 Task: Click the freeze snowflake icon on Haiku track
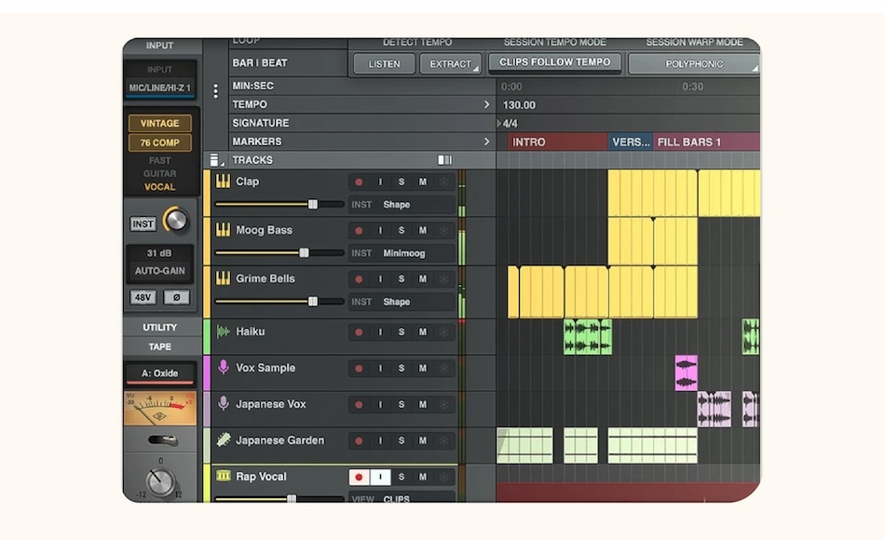443,332
